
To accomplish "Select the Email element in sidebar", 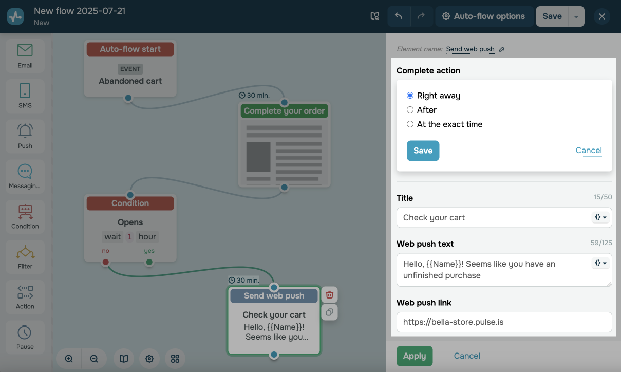I will pyautogui.click(x=25, y=55).
